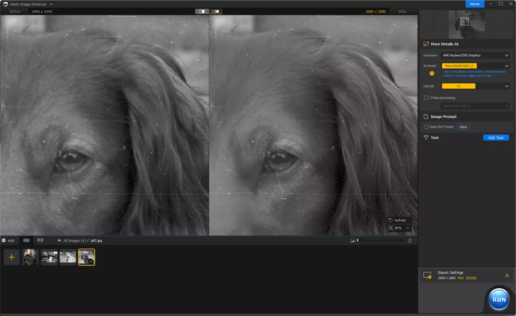Click the large plus add-image tile
This screenshot has height=316, width=516.
click(x=12, y=257)
